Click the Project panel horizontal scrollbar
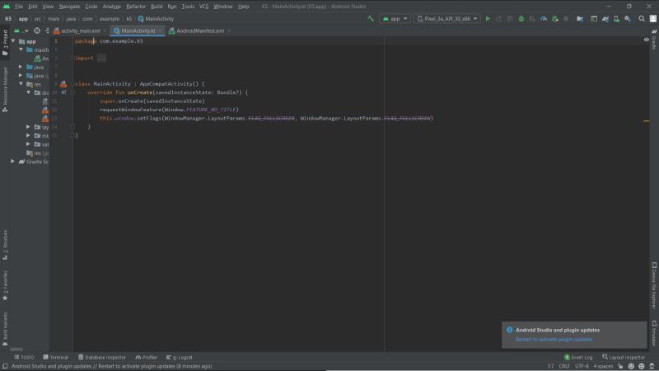The height and width of the screenshot is (371, 659). [16, 349]
